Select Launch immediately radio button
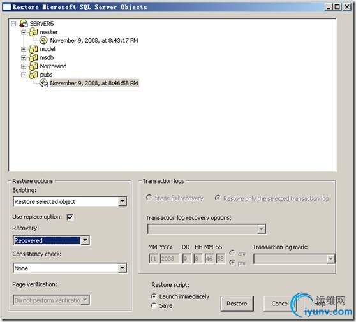Screen dimensions: 356x322 [154, 296]
